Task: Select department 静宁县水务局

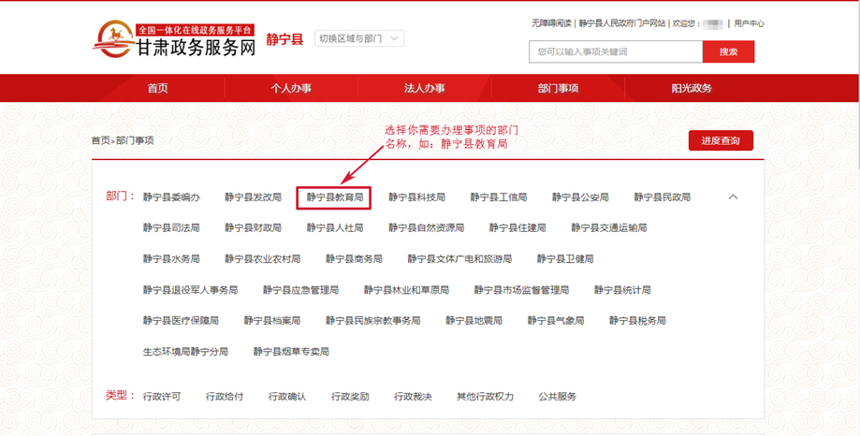Action: [x=171, y=258]
